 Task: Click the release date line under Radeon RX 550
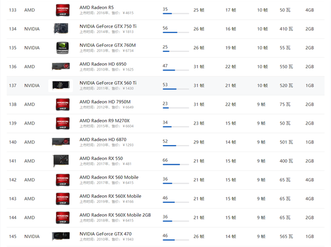(105, 164)
